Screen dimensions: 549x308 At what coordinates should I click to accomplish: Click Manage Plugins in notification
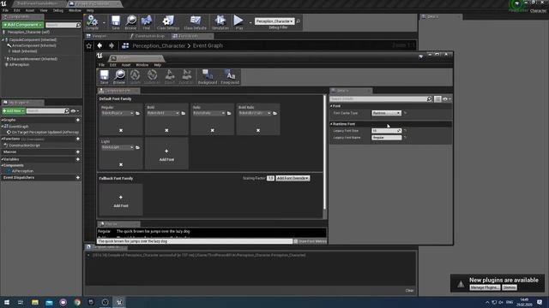coord(485,287)
